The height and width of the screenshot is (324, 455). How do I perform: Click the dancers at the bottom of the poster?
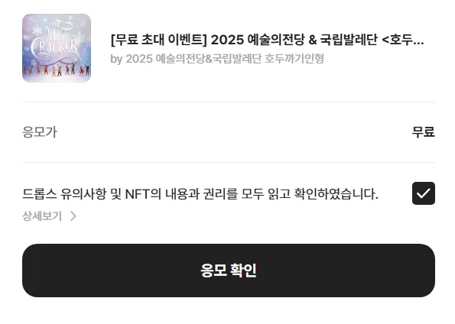point(57,70)
